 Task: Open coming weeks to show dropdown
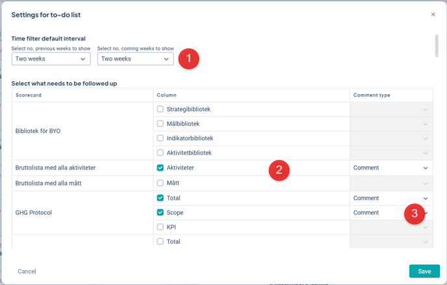(x=135, y=59)
